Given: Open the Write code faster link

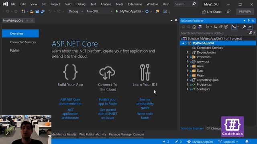Looking at the screenshot, I should click(x=145, y=116).
